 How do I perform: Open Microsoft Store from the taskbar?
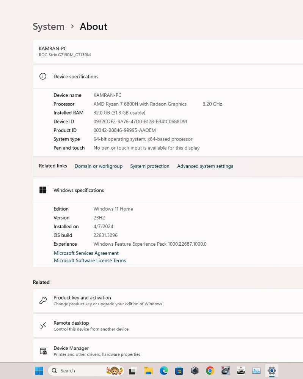[179, 371]
